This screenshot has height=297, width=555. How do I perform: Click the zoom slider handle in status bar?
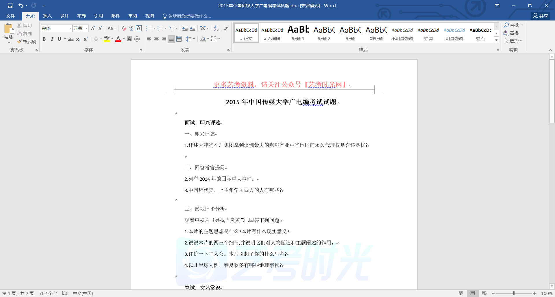point(514,293)
